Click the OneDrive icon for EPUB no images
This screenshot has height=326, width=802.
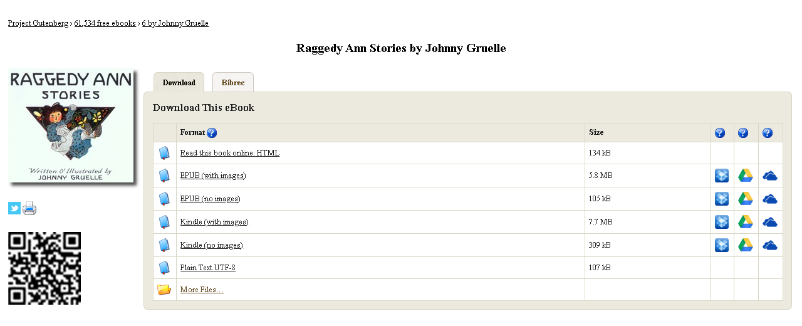tap(770, 199)
